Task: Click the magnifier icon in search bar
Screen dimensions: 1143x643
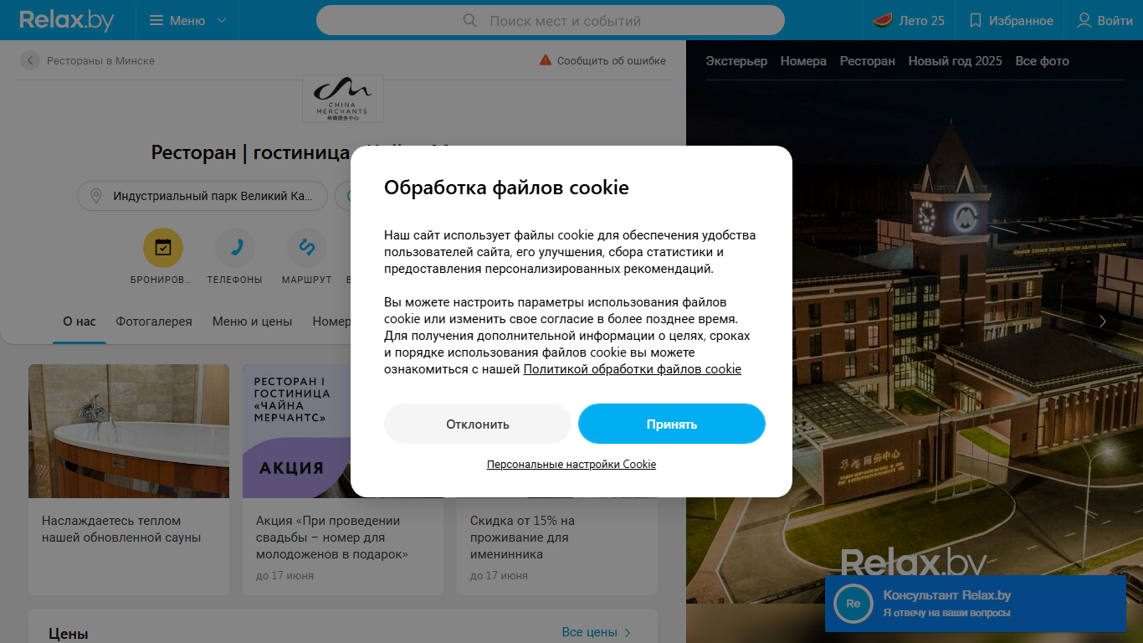Action: click(470, 20)
